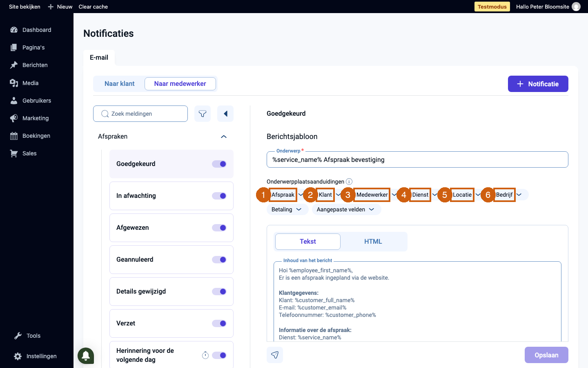588x368 pixels.
Task: Select the Naar medewerker tab
Action: (x=180, y=84)
